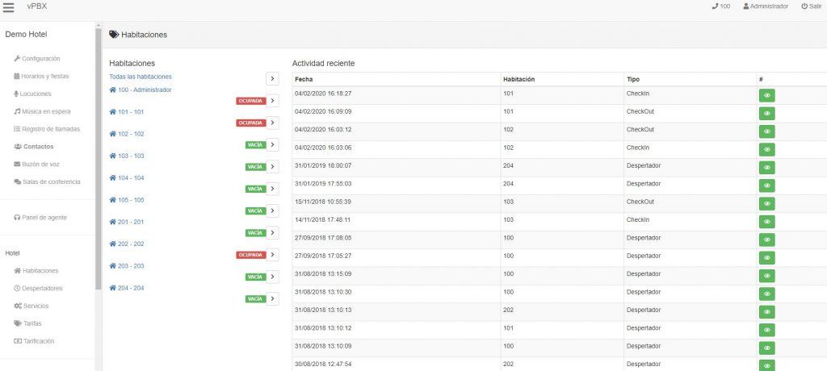Expand Todas las habitaciones arrow
This screenshot has width=827, height=371.
272,78
